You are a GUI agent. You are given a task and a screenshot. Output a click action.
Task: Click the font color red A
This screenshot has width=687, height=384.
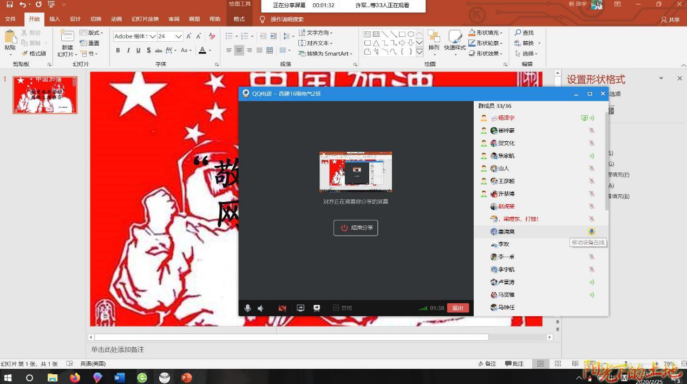(x=202, y=50)
